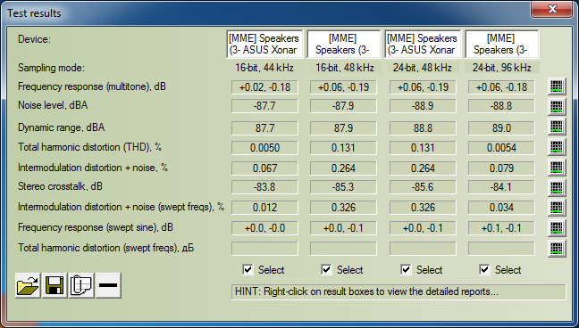Screen dimensions: 579x328
Task: Open the IMD swept freqs graph icon
Action: point(557,208)
